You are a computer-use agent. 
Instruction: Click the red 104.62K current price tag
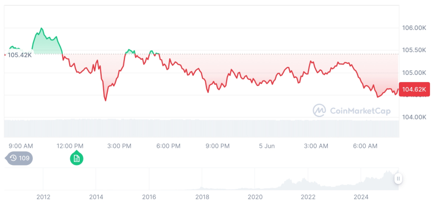point(414,90)
